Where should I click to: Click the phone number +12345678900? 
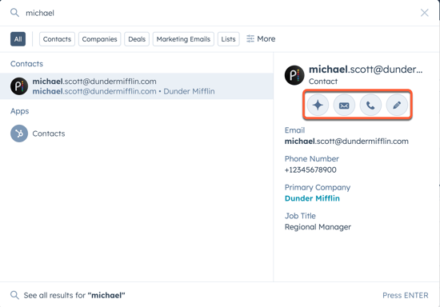tap(310, 169)
